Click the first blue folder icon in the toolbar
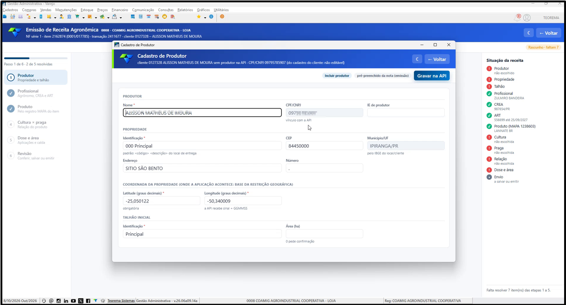The height and width of the screenshot is (305, 566). (x=5, y=17)
